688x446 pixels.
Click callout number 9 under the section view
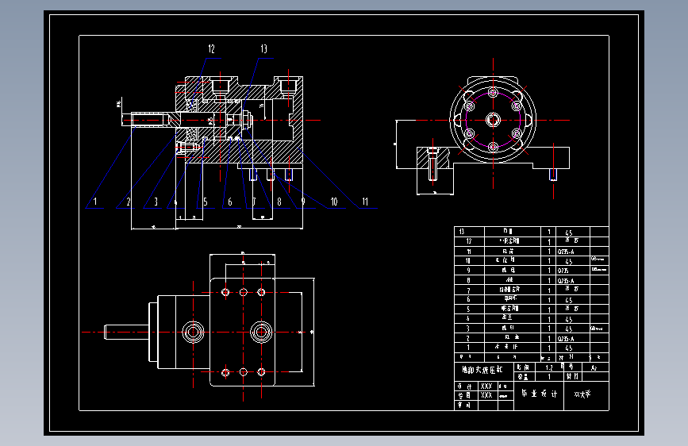coord(303,202)
